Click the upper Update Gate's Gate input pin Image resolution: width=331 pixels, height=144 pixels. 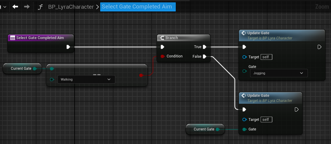click(x=245, y=71)
